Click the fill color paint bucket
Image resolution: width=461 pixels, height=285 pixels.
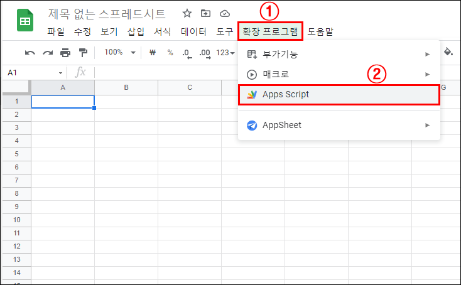448,52
